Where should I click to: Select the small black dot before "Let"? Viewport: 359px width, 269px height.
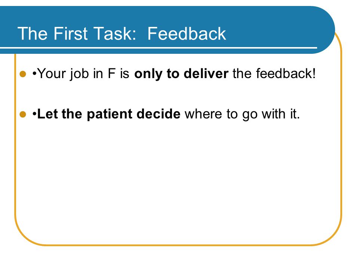(x=34, y=114)
